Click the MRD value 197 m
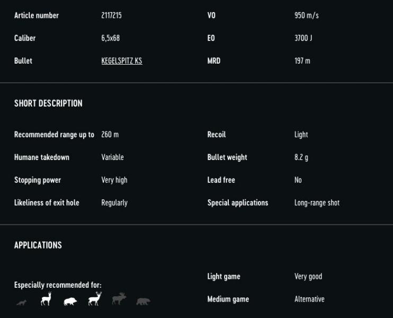This screenshot has height=318, width=393. [x=302, y=61]
